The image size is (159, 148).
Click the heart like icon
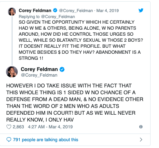pyautogui.click(x=9, y=127)
